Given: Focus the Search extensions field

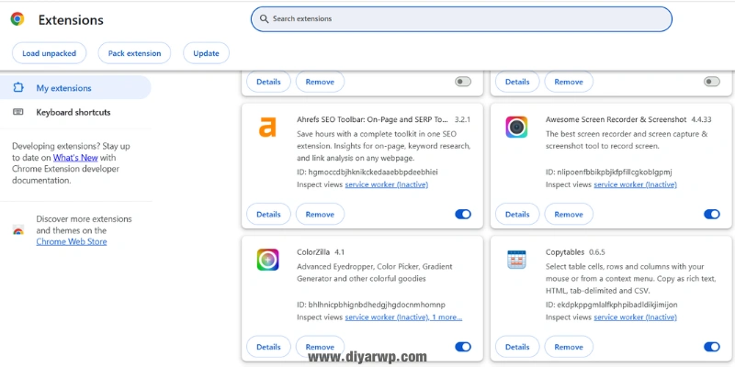Looking at the screenshot, I should 459,18.
